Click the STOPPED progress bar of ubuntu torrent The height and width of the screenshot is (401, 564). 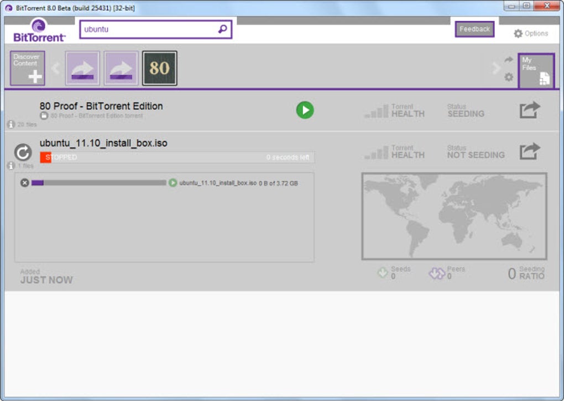[177, 157]
